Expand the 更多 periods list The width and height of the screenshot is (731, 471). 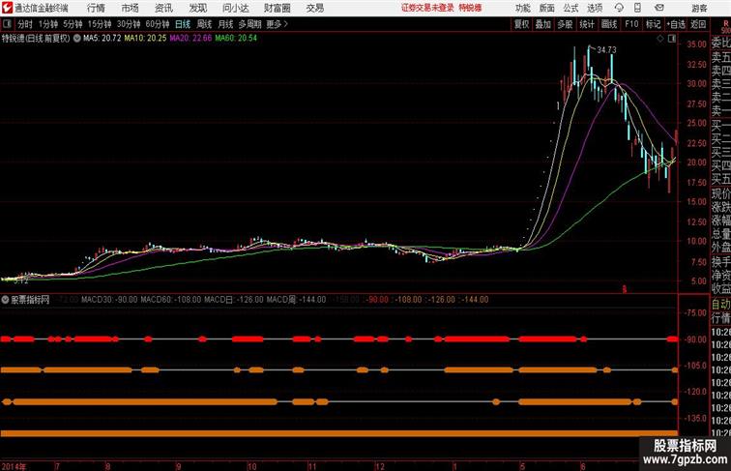(x=277, y=24)
